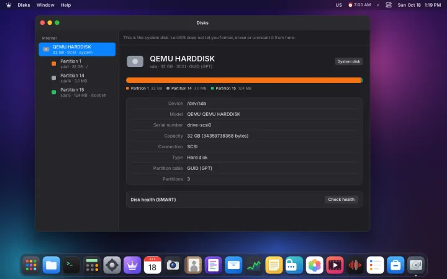Open the Contacts app in dock
This screenshot has height=279, width=447.
click(193, 265)
